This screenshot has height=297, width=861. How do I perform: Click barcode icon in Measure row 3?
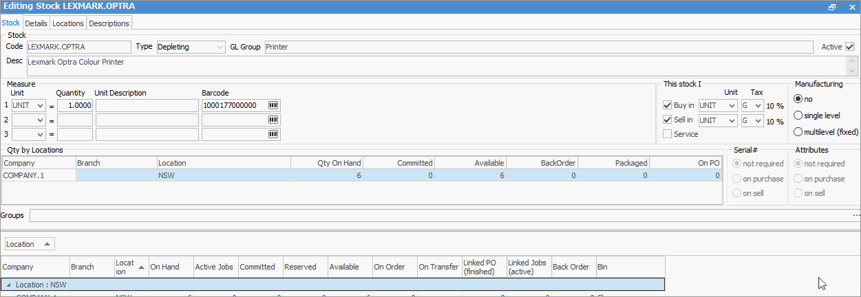tap(273, 135)
